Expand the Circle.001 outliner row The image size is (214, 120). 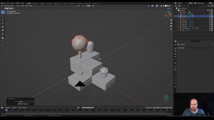click(x=179, y=16)
